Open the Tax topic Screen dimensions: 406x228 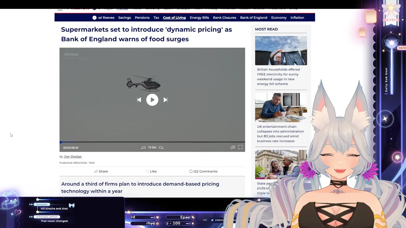coord(156,18)
